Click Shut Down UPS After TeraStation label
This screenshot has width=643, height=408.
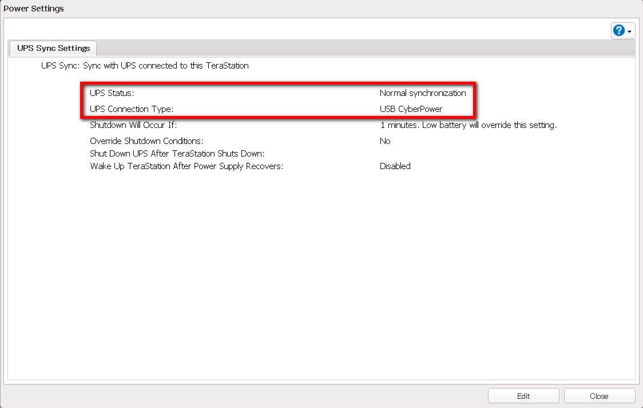click(177, 153)
